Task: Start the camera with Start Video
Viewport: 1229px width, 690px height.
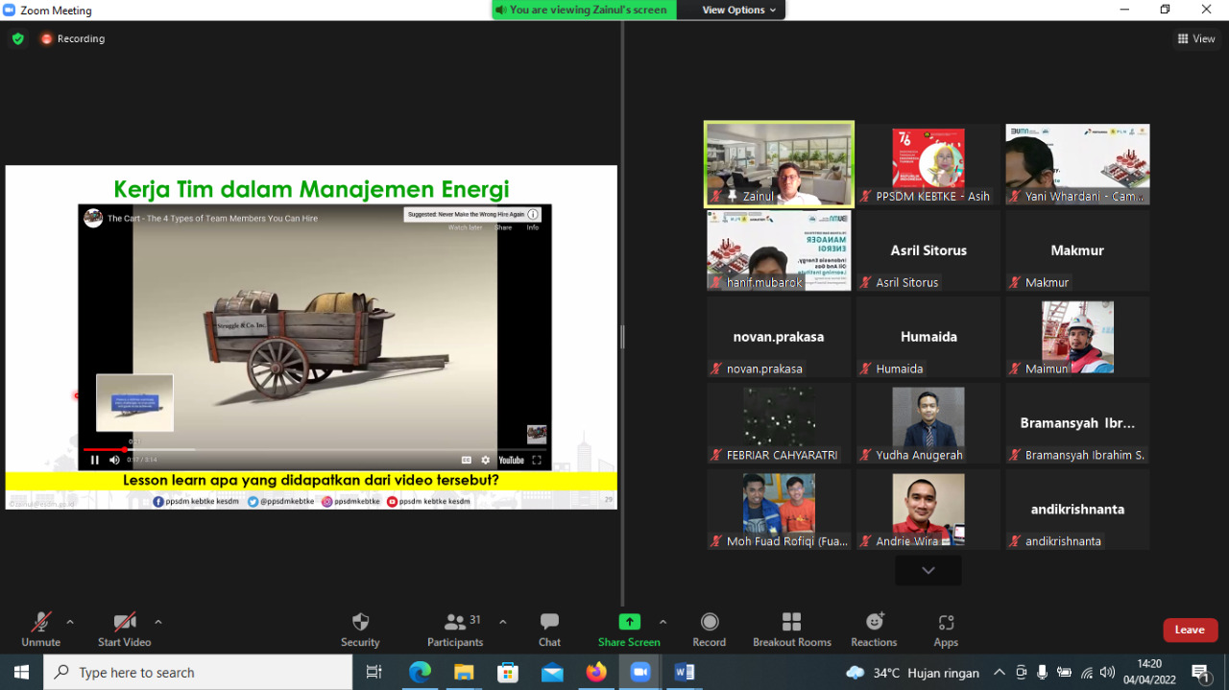Action: click(x=125, y=630)
